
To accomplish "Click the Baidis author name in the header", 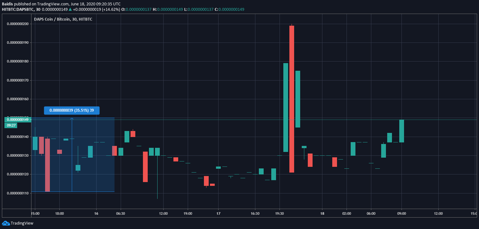I will (x=8, y=3).
